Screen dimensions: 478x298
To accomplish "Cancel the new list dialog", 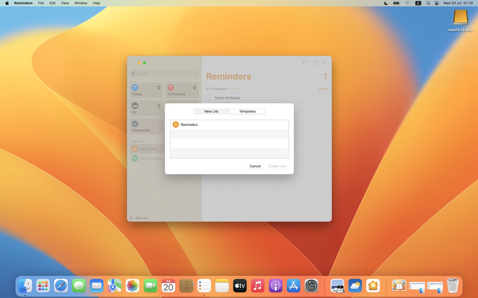I will pyautogui.click(x=255, y=166).
